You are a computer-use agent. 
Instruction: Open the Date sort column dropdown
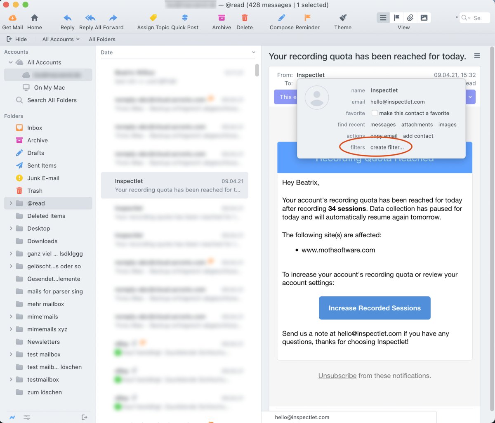click(x=253, y=52)
